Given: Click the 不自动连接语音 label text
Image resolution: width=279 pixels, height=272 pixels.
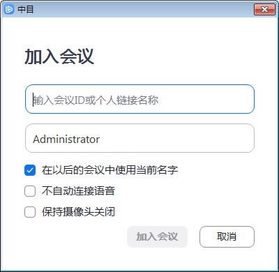Looking at the screenshot, I should 78,191.
